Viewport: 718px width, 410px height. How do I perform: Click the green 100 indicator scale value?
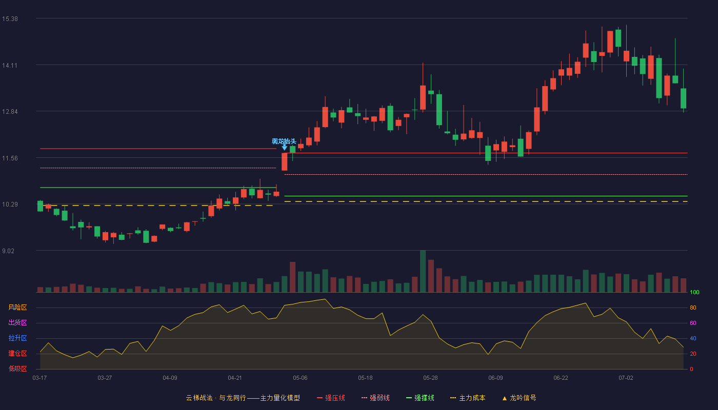click(694, 293)
